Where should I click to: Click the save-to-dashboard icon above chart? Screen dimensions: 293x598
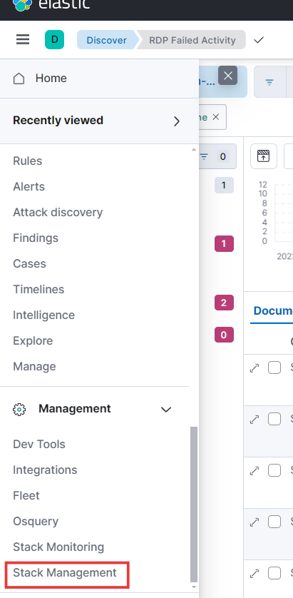coord(264,156)
